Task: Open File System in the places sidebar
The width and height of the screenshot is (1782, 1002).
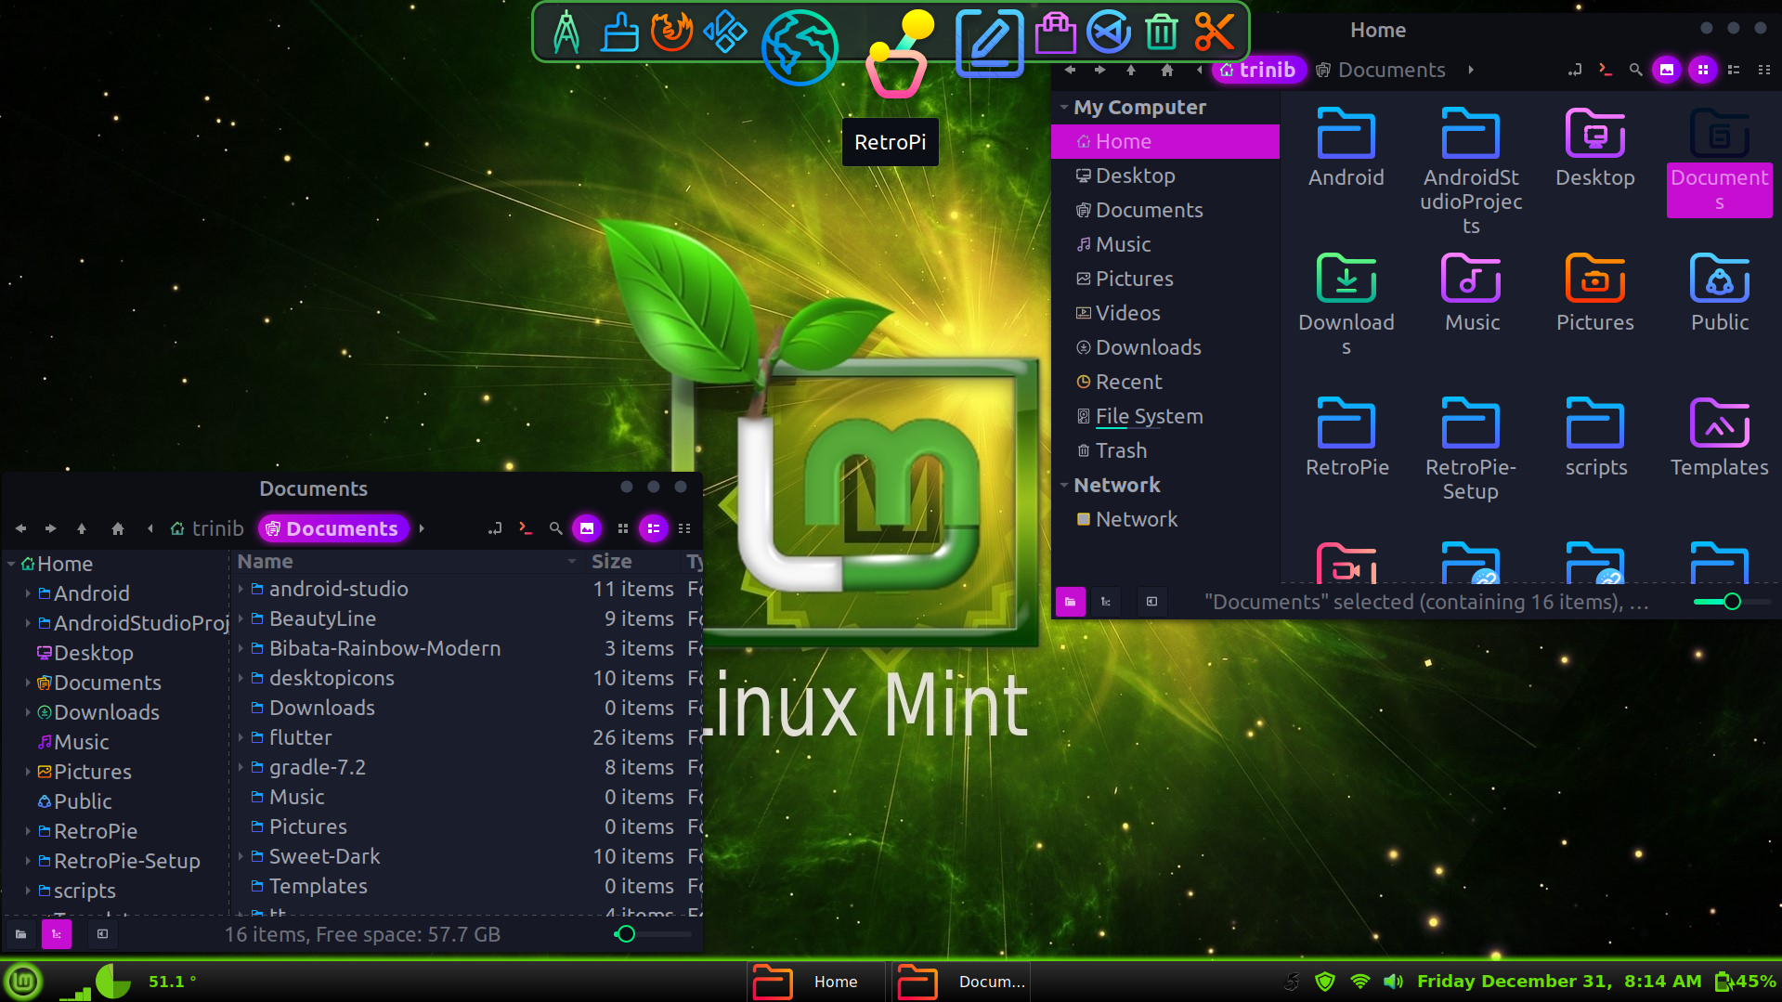Action: click(x=1164, y=416)
